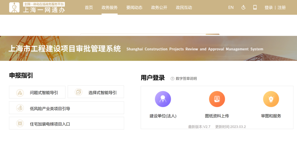297x147 pixels.
Task: Open the 住宅加装电梯项目入口 button
Action: (x=66, y=124)
